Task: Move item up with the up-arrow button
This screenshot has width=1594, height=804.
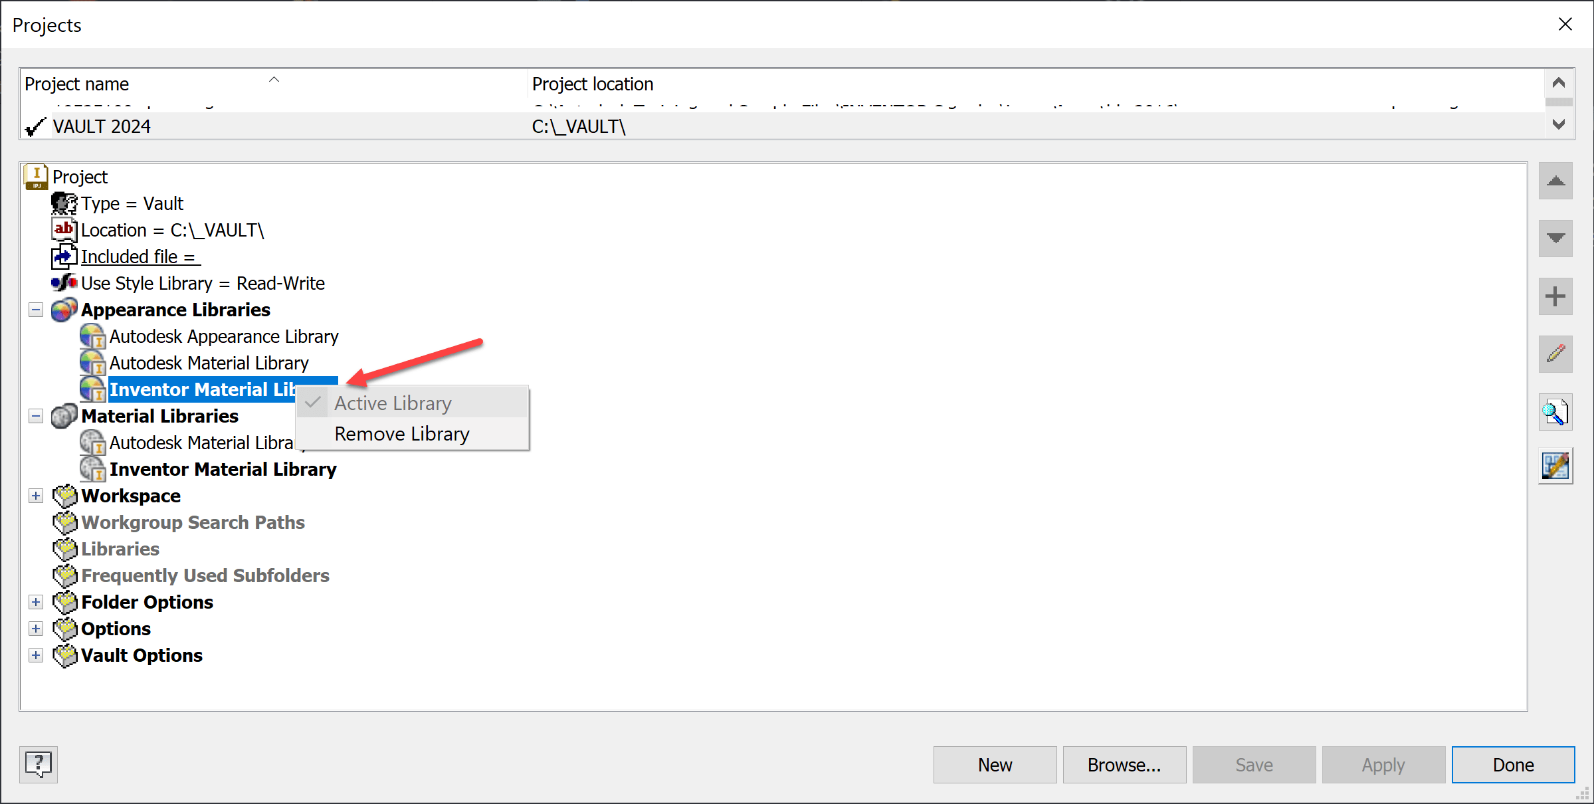Action: (1555, 181)
